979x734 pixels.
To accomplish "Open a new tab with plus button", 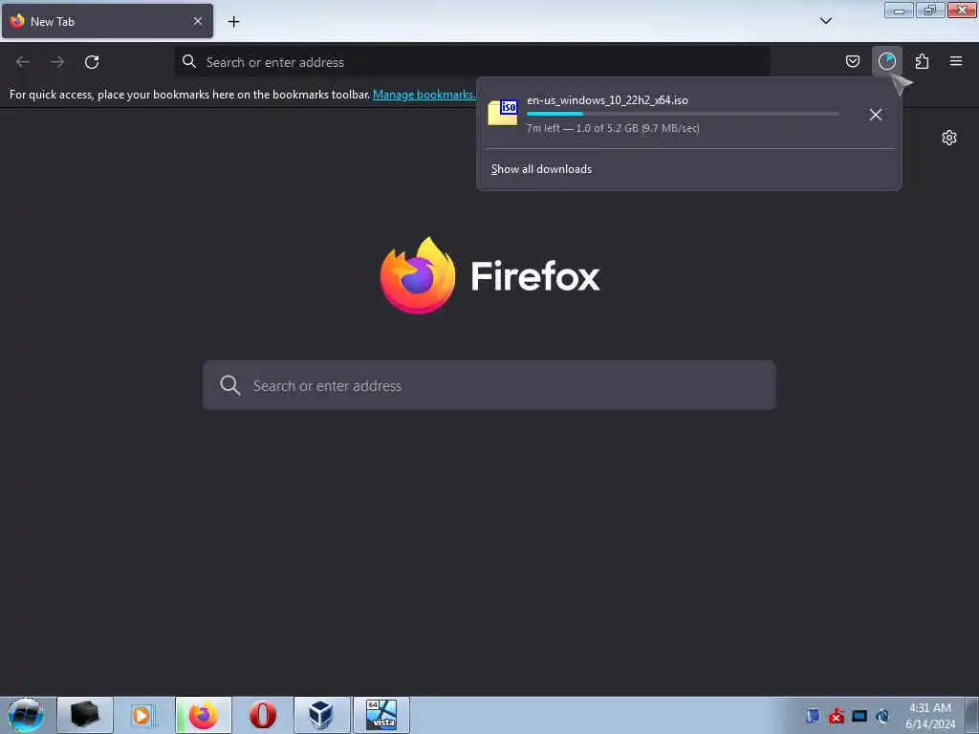I will coord(233,21).
